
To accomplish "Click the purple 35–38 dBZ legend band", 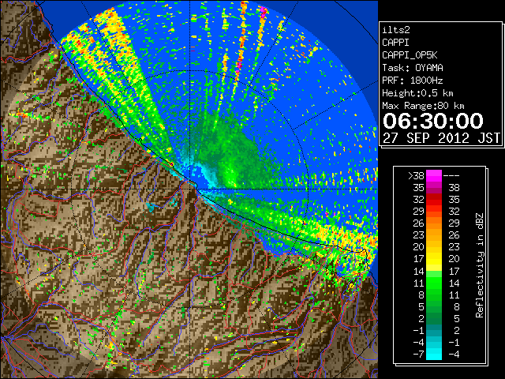I will [x=434, y=188].
